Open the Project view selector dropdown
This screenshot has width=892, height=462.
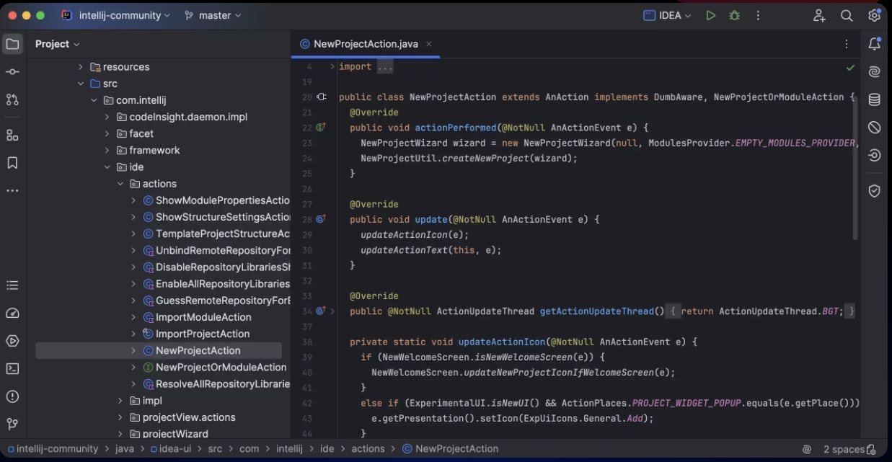click(58, 44)
